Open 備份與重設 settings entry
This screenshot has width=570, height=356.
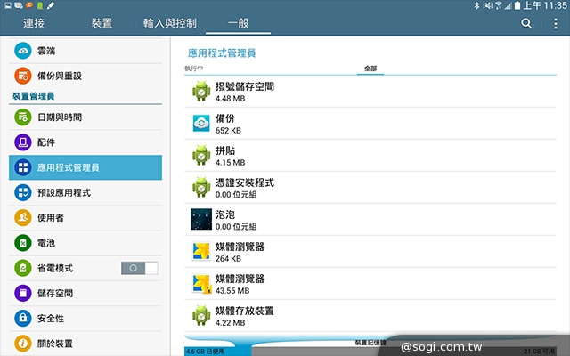85,76
